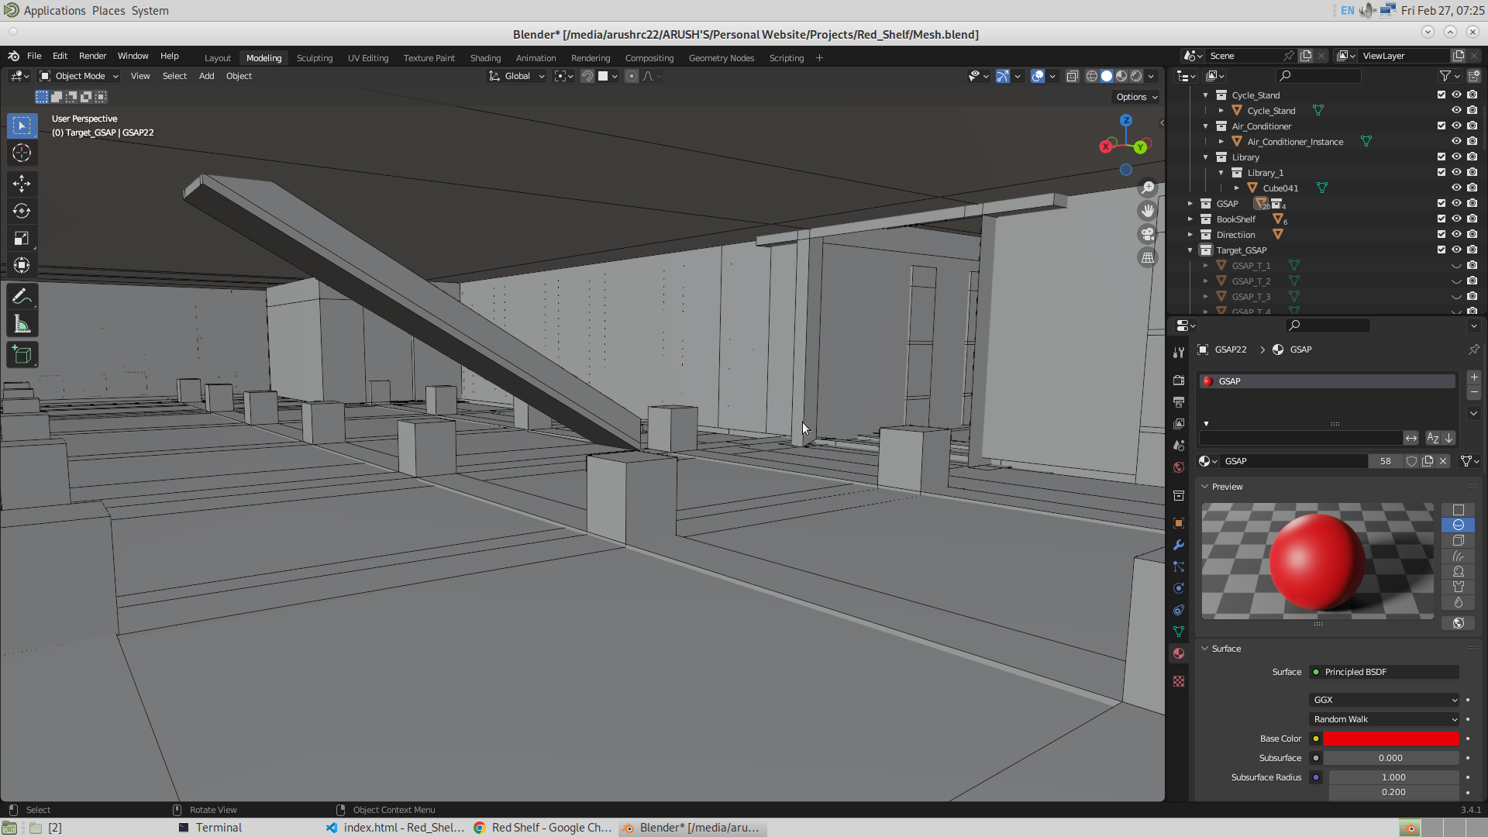Enable snapping with the magnet icon
1488x837 pixels.
tap(587, 76)
